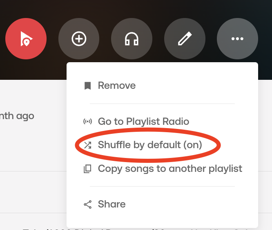Select Remove from the playlist menu

click(x=116, y=86)
